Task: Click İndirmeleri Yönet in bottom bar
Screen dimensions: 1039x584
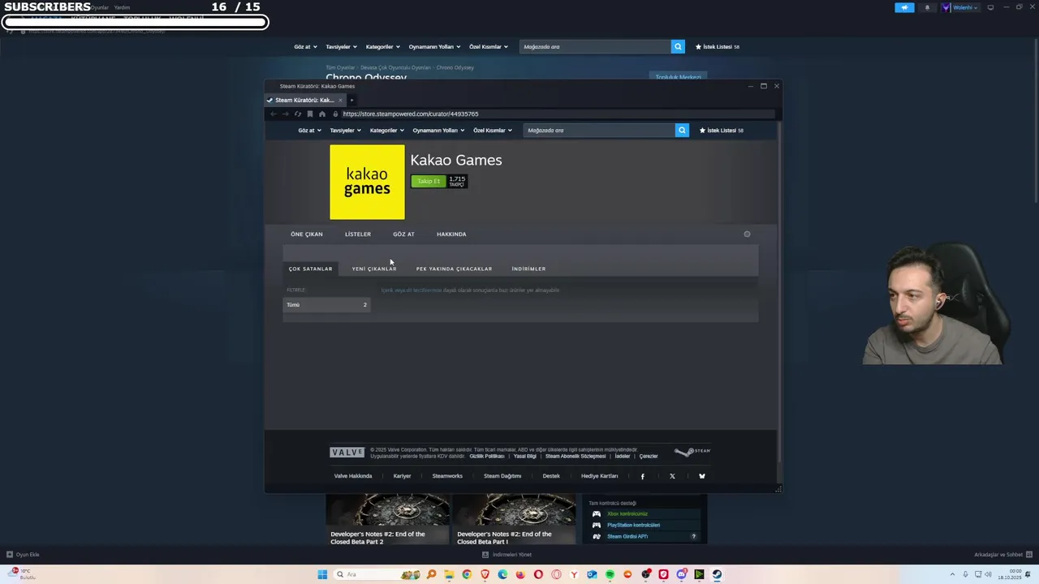Action: point(507,555)
